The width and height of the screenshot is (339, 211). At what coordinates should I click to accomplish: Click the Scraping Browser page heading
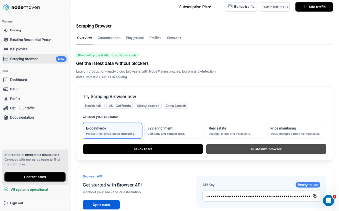[x=94, y=26]
